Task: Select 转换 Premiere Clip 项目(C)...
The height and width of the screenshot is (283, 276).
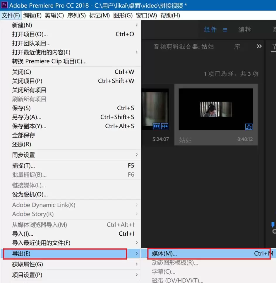Action: click(x=71, y=61)
